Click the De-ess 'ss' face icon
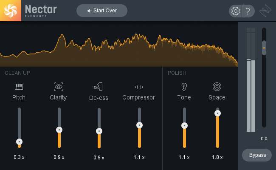276x170 pixels. (x=98, y=87)
